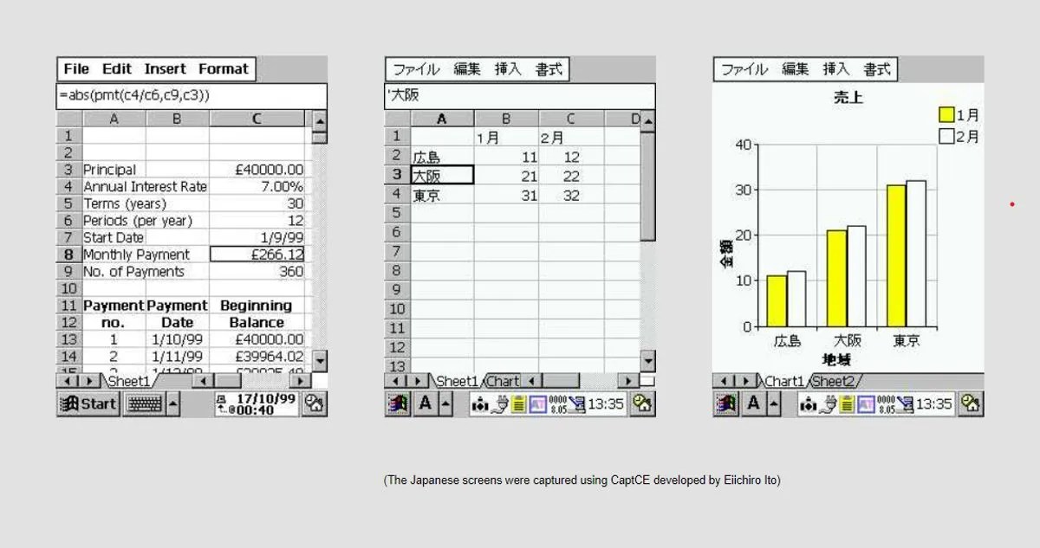Open the 書式 menu in the chart window
1040x548 pixels.
876,69
